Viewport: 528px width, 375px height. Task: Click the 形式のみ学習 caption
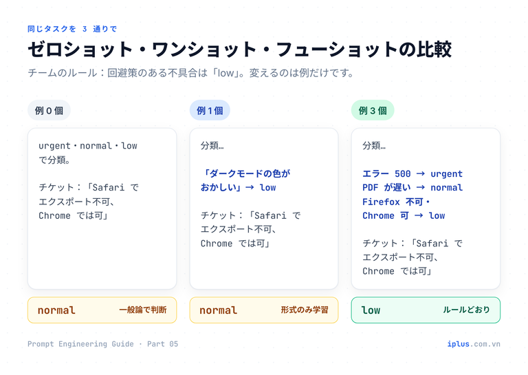point(305,310)
